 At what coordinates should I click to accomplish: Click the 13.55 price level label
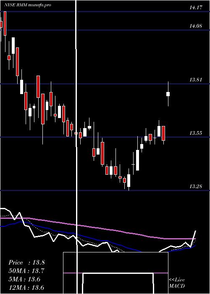tap(196, 133)
